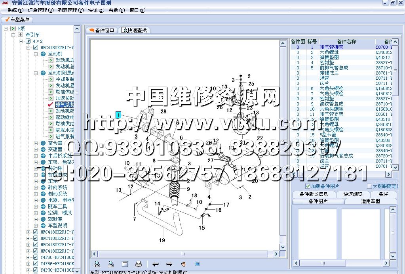This screenshot has width=405, height=274.
Task: Select 六角螺母 row in parts list
Action: tap(329, 52)
